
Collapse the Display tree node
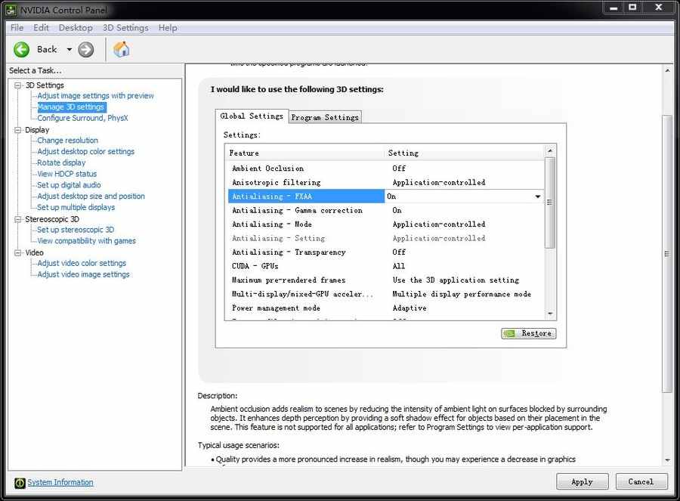point(18,130)
